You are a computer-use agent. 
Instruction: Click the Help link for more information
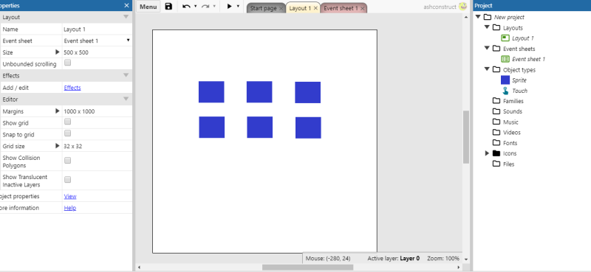69,208
